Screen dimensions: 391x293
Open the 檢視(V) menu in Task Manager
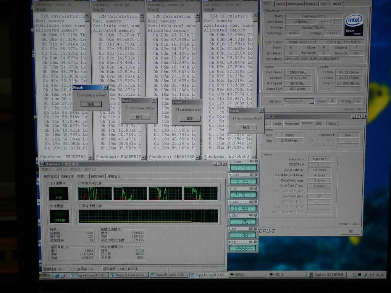point(75,170)
